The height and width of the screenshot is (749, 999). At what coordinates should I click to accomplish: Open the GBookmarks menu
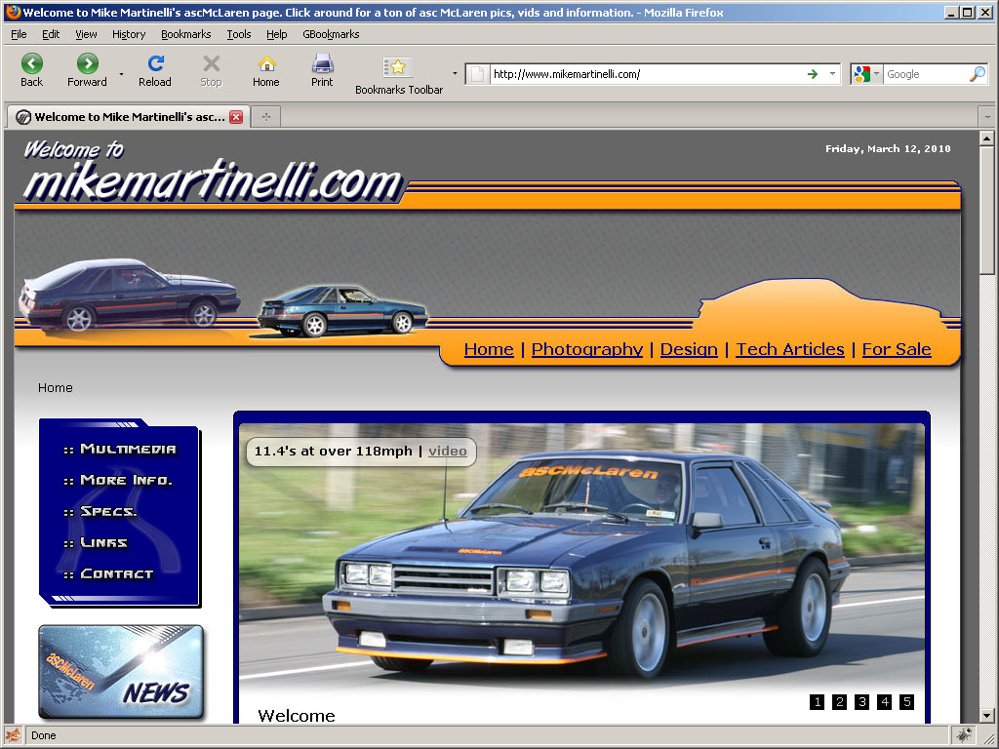[x=331, y=34]
